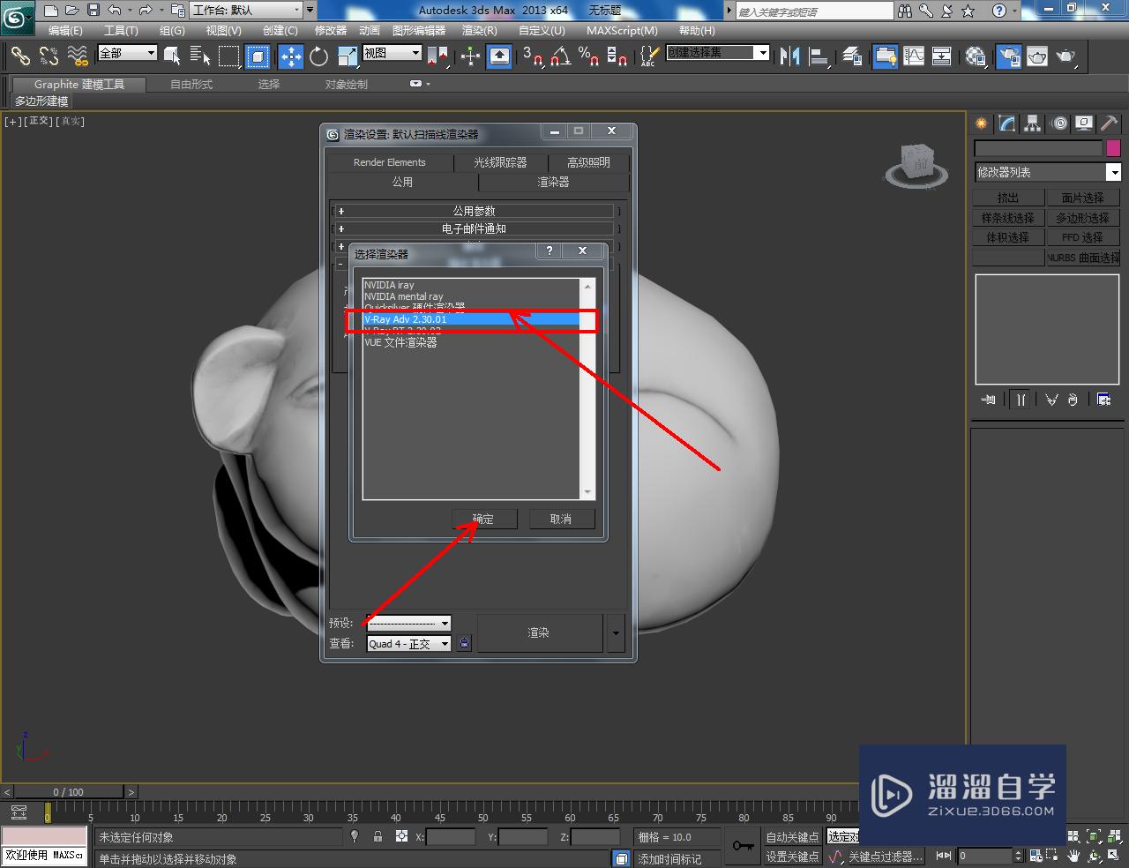
Task: Select the Link tool in main toolbar
Action: [20, 56]
